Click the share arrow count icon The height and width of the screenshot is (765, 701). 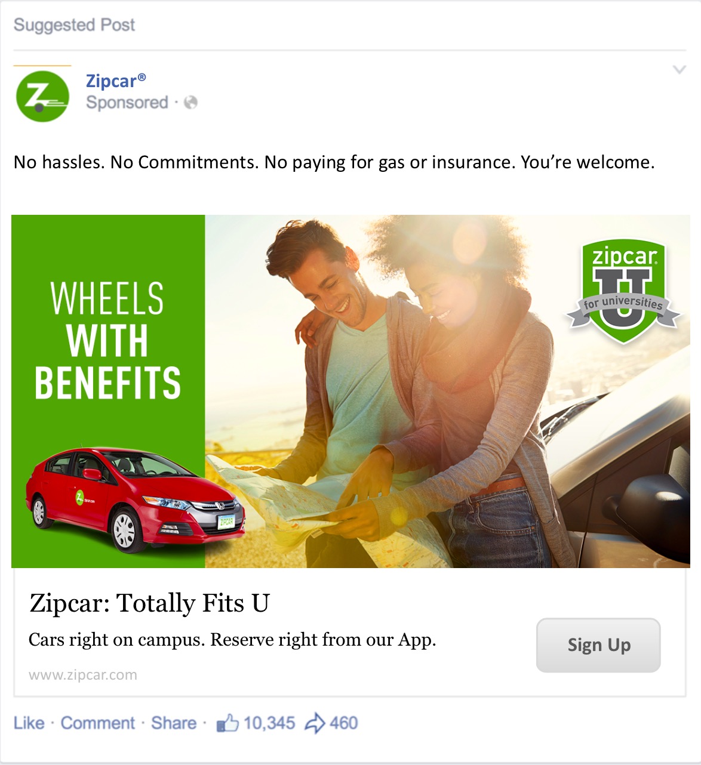coord(315,723)
